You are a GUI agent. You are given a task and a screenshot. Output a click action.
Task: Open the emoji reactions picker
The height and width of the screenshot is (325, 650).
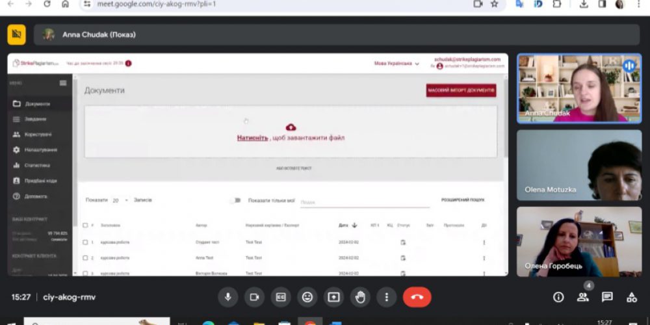point(307,297)
